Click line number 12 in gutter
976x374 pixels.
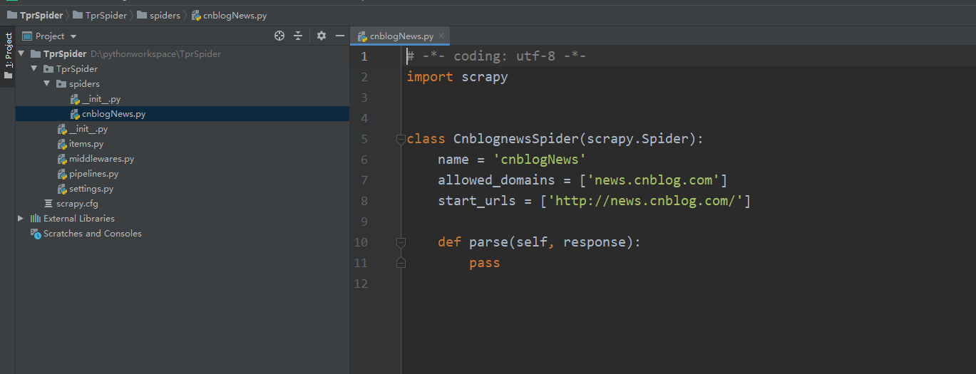coord(361,284)
